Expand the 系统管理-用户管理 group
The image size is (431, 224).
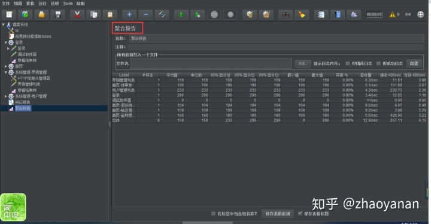point(5,96)
